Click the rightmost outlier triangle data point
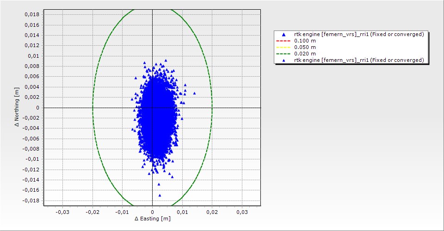Image resolution: width=444 pixels, height=231 pixels. pos(194,93)
